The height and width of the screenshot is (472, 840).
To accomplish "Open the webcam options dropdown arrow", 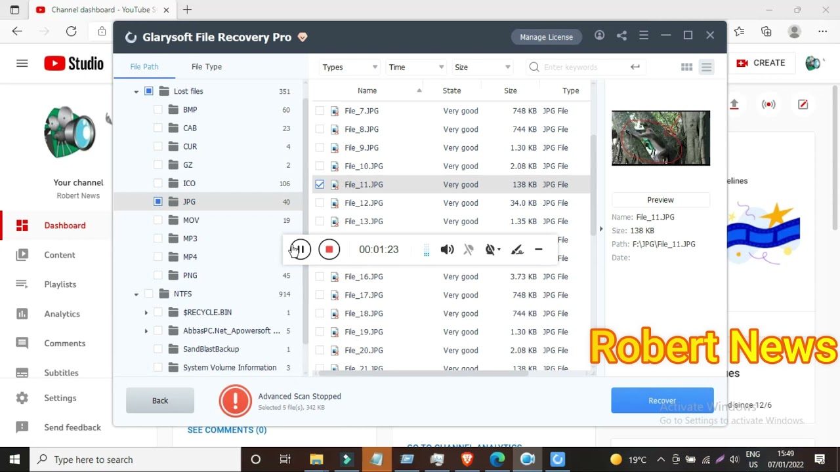I will [499, 250].
